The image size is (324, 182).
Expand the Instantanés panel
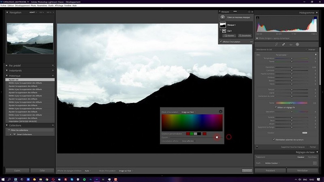click(6, 71)
